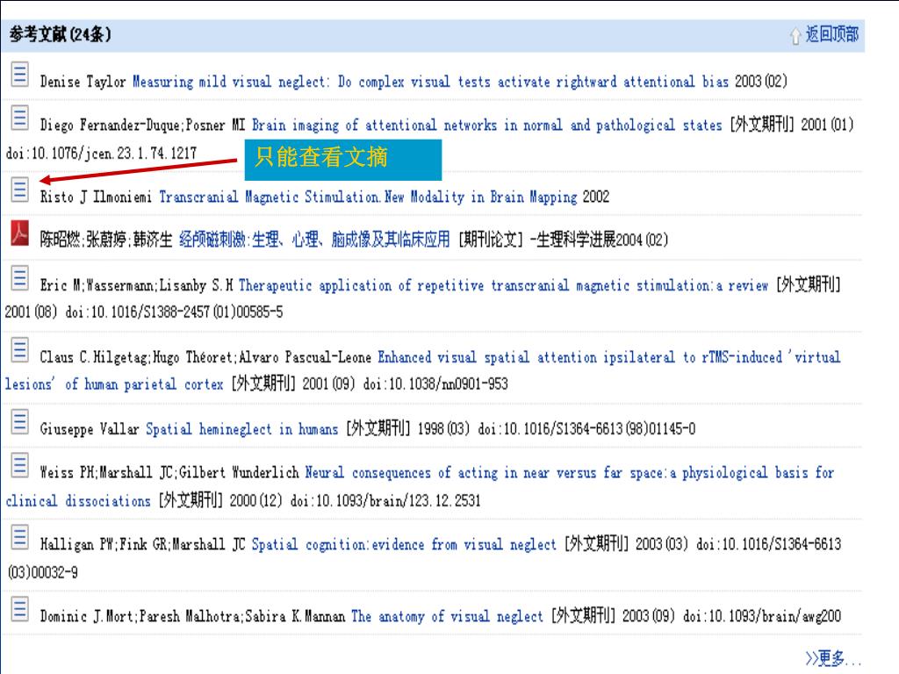899x674 pixels.
Task: Click doi:10.1016/S1364-6613(98)01145-0 text
Action: (x=586, y=428)
